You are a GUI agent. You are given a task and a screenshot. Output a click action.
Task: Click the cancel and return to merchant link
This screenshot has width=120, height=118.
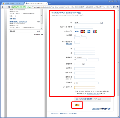pos(64,113)
